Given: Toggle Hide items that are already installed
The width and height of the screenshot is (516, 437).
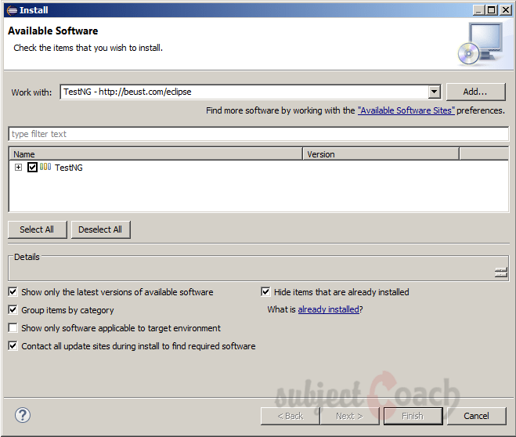Looking at the screenshot, I should [x=265, y=291].
